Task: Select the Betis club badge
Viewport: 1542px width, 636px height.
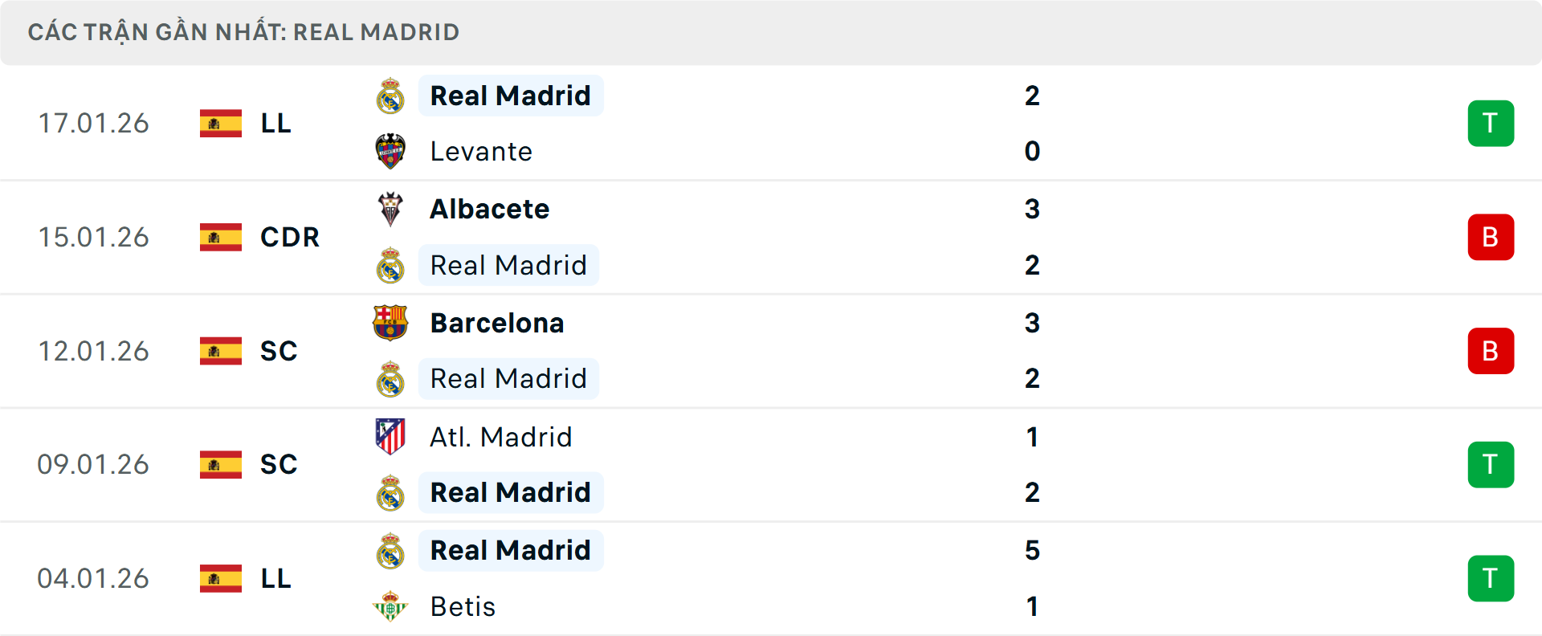Action: (x=391, y=608)
